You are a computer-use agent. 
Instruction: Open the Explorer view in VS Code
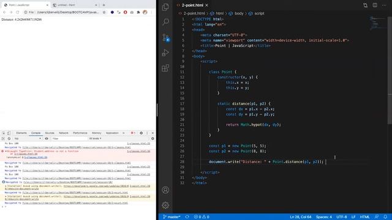click(x=165, y=7)
